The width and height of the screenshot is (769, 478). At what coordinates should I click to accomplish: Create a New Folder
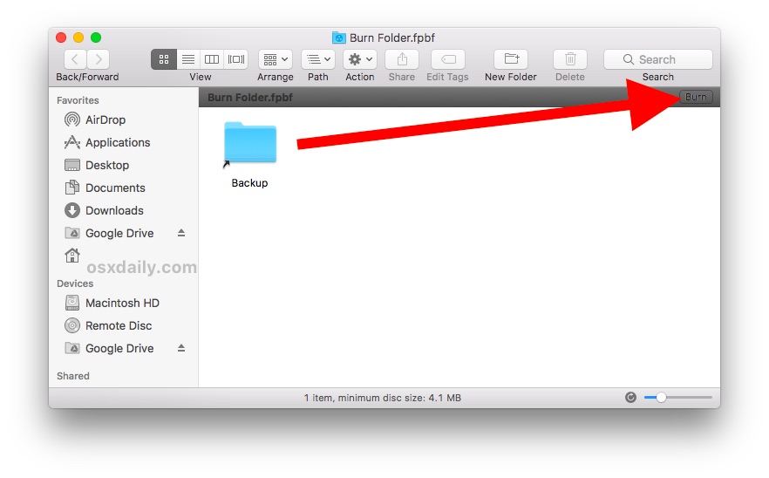(x=511, y=59)
